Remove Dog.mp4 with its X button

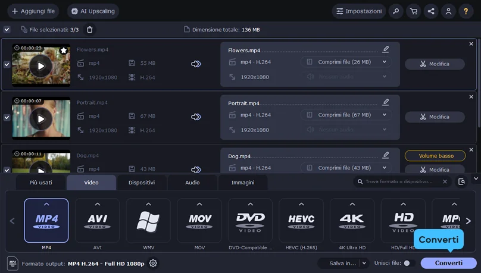click(x=471, y=149)
